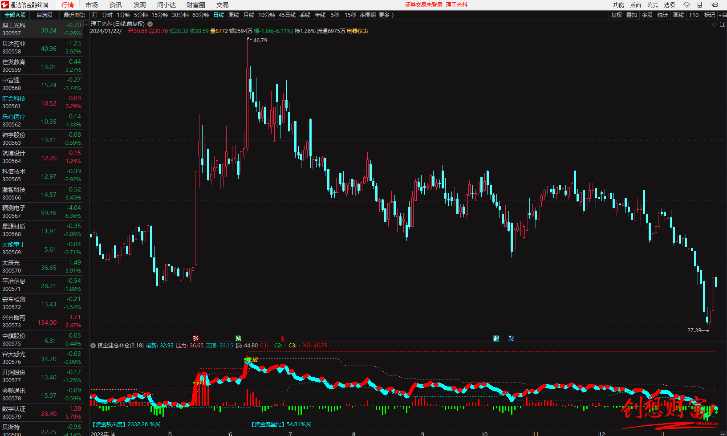
Task: Toggle the right side panel icon
Action: click(723, 24)
